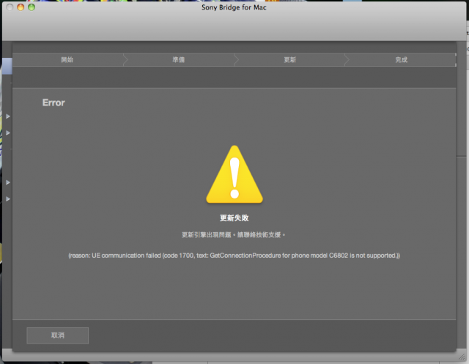Click the UE communication failed reason text
This screenshot has width=469, height=364.
[234, 256]
